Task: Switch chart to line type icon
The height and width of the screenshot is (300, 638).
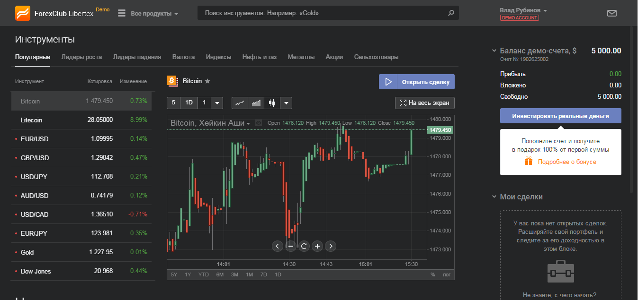Action: [240, 103]
